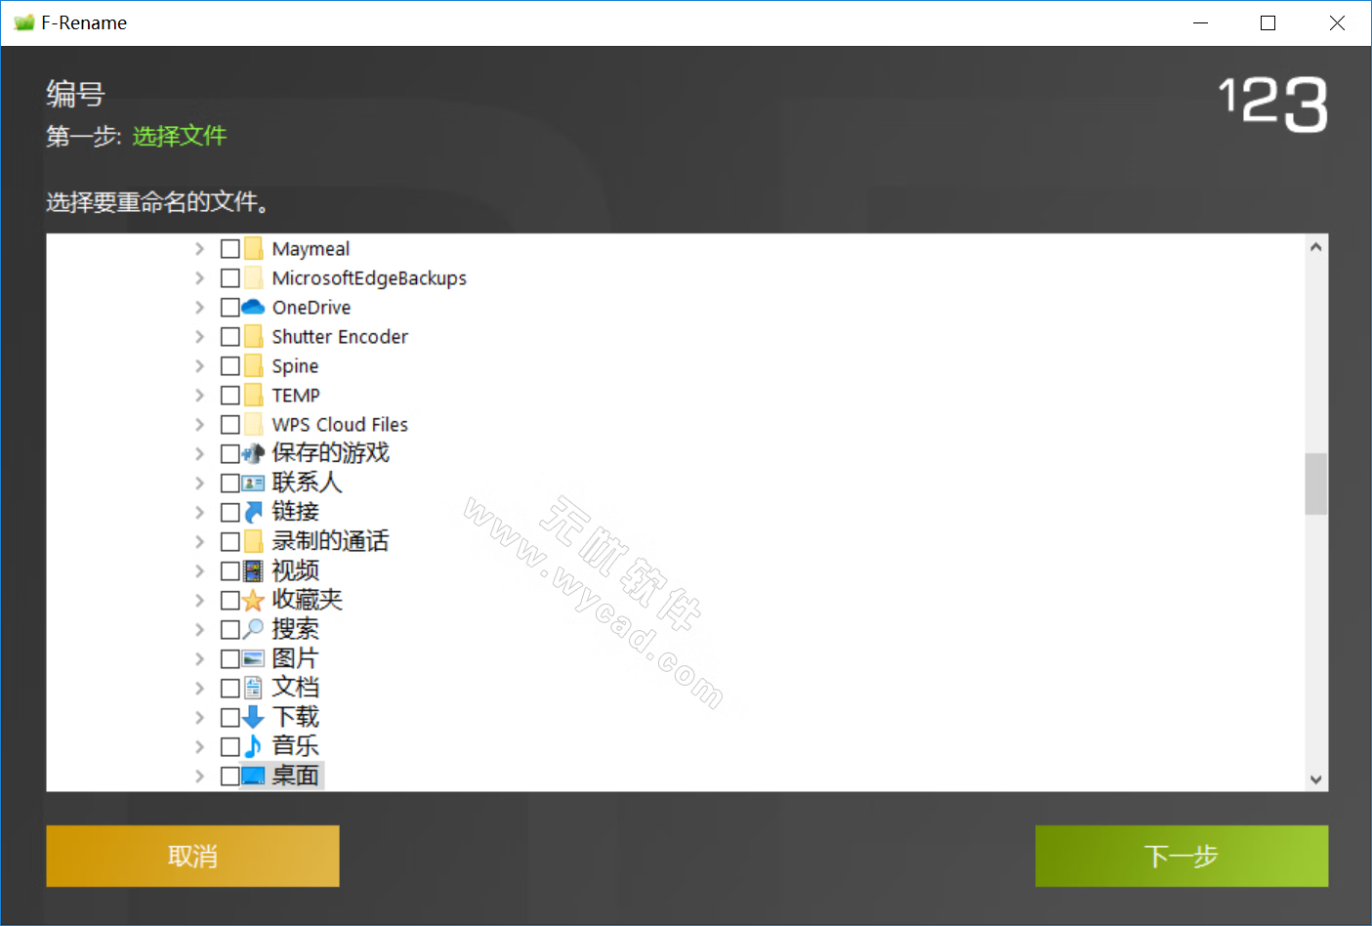Click the 联系人 contacts card icon
1372x926 pixels.
pos(252,482)
